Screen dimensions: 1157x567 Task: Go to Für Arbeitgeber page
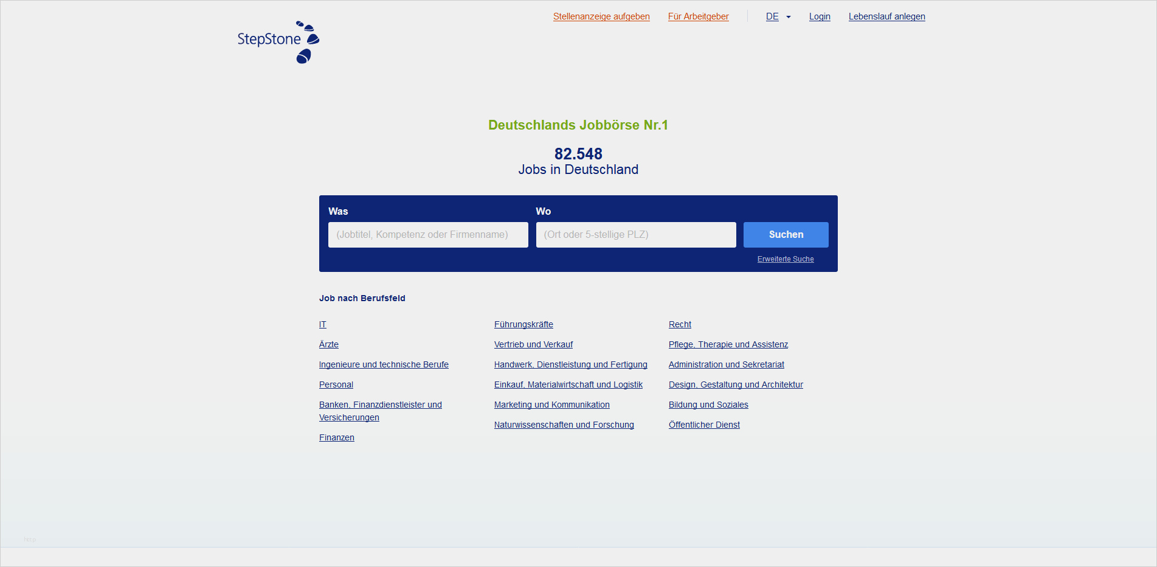[698, 16]
